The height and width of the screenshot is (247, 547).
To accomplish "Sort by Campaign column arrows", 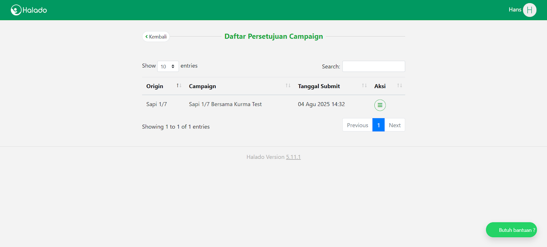I will [288, 86].
